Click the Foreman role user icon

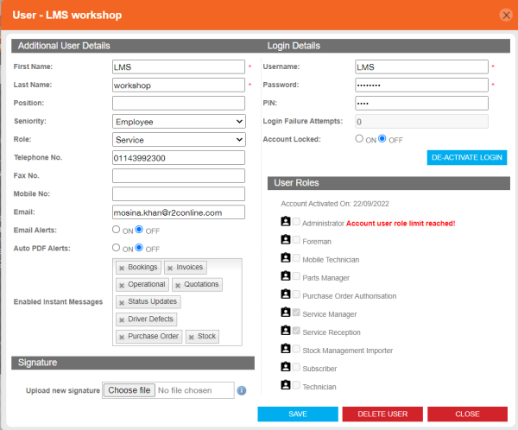click(286, 241)
